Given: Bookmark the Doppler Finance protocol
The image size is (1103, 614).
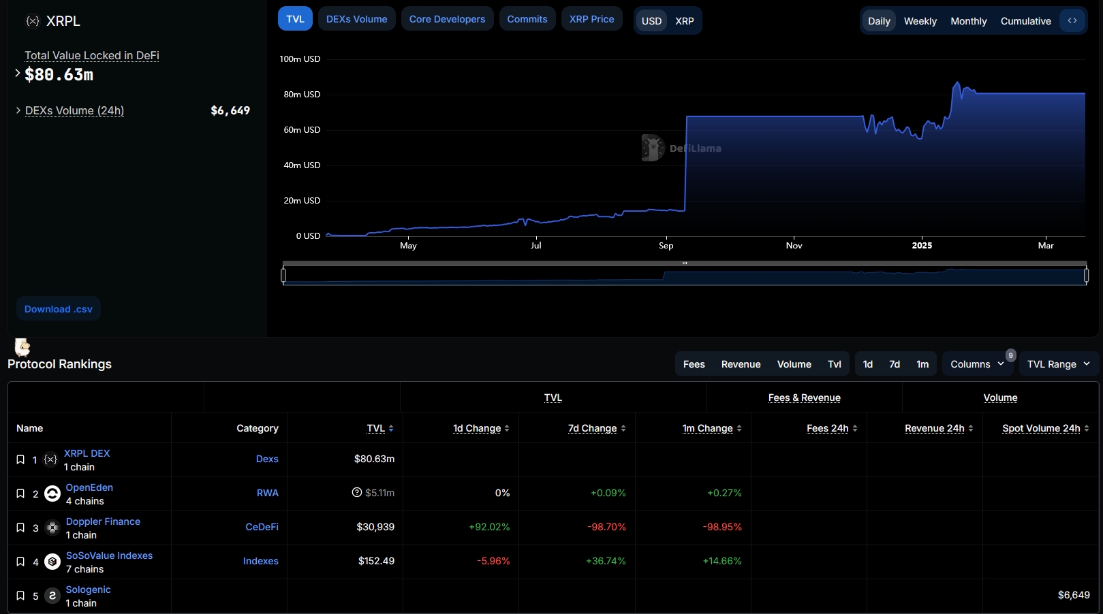Looking at the screenshot, I should 20,528.
